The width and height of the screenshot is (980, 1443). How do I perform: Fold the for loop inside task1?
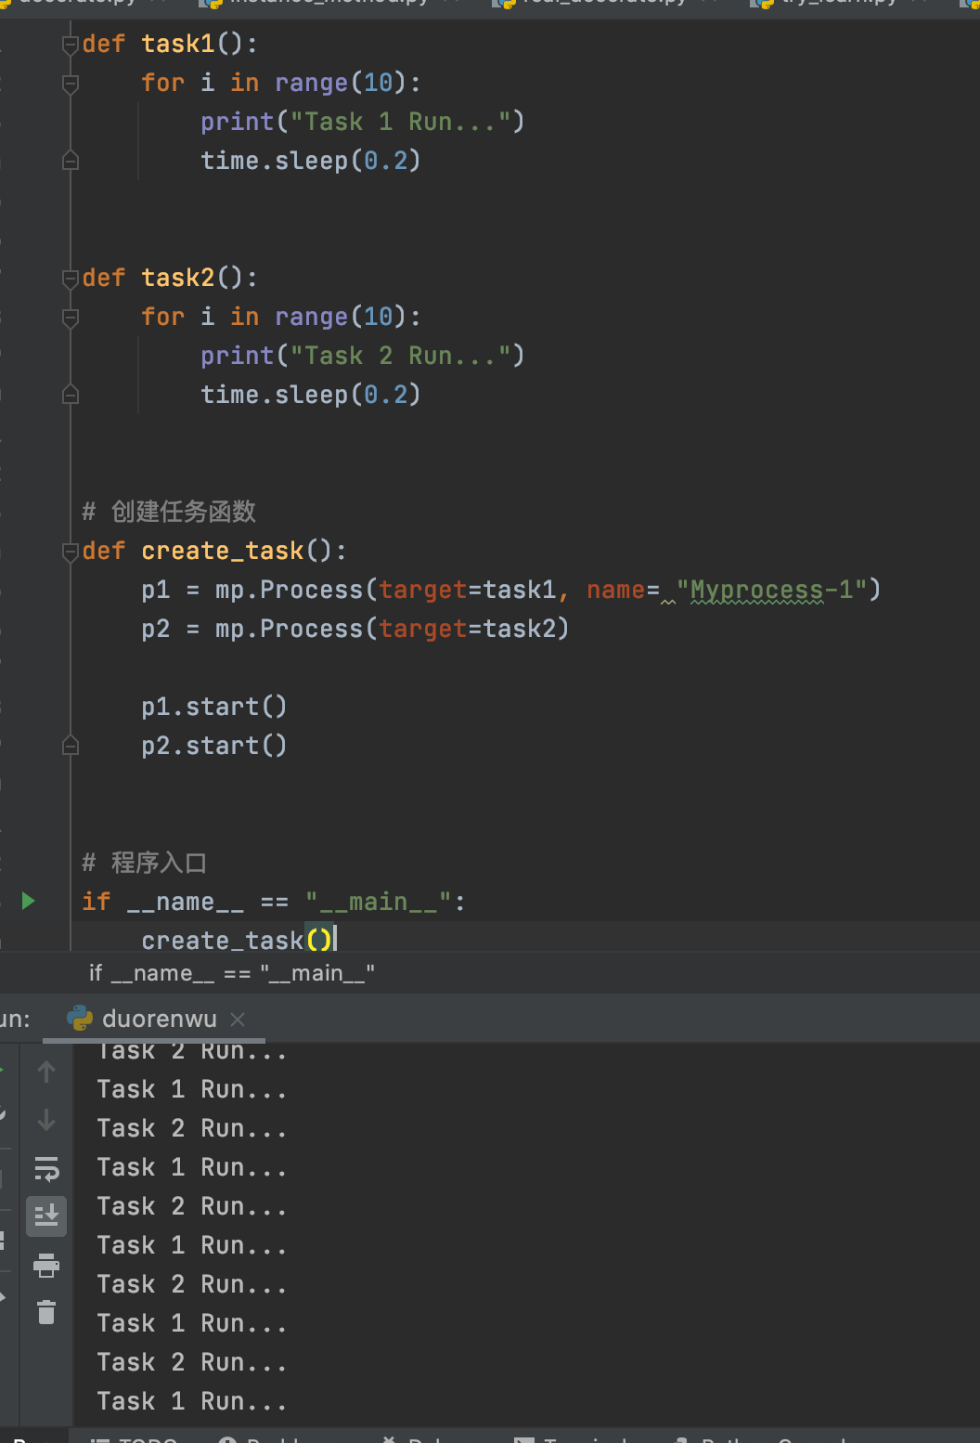click(71, 84)
